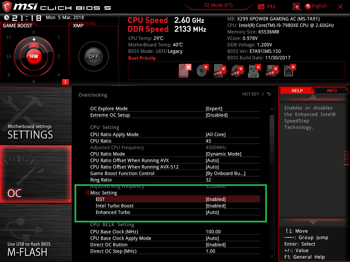This screenshot has width=350, height=262.
Task: Select the network card boot device
Action: point(290,71)
